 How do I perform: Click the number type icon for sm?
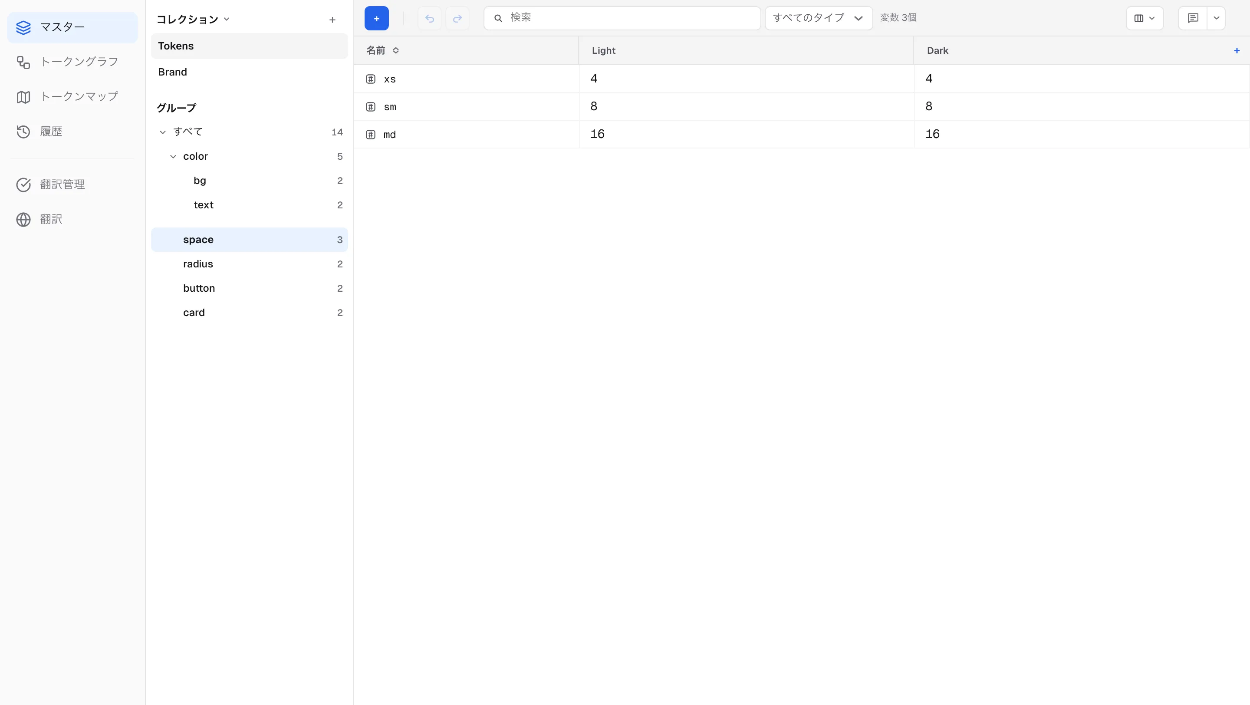(x=371, y=107)
